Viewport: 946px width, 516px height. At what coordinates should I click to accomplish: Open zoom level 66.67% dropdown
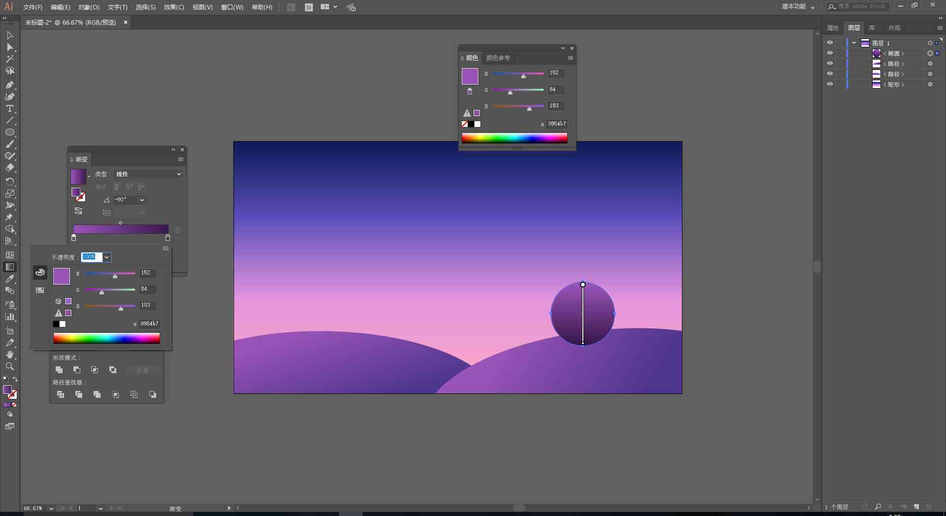[x=51, y=508]
